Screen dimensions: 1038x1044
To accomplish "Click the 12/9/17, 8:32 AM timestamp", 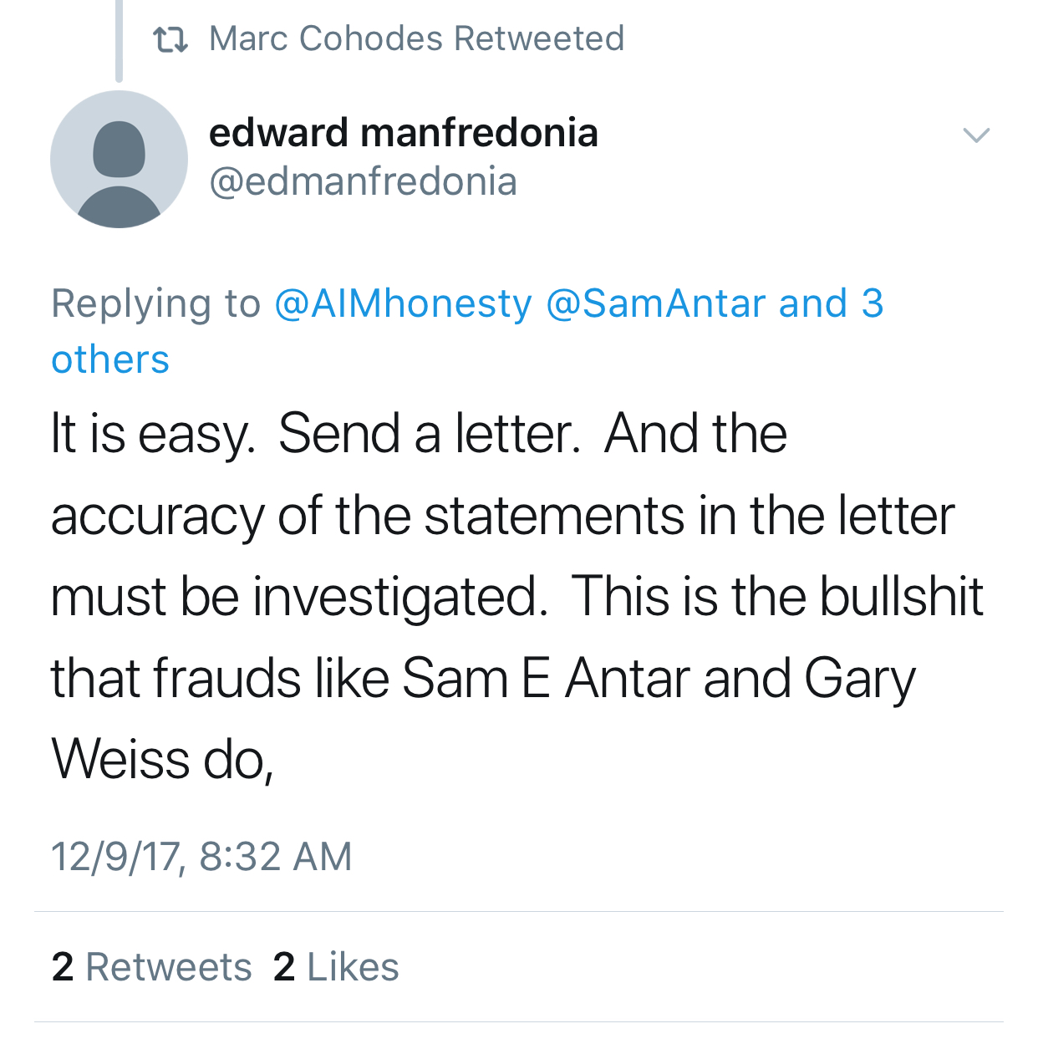I will coord(201,856).
